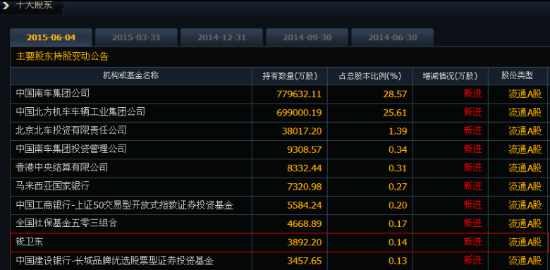This screenshot has height=270, width=550.
Task: Open the 2014-06-30 tab
Action: coord(393,37)
